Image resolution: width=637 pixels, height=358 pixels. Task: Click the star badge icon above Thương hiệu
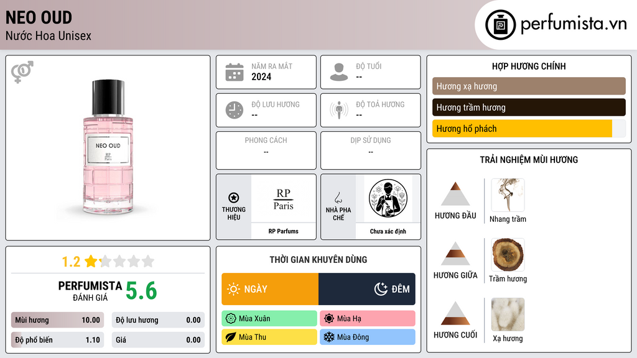pyautogui.click(x=234, y=198)
